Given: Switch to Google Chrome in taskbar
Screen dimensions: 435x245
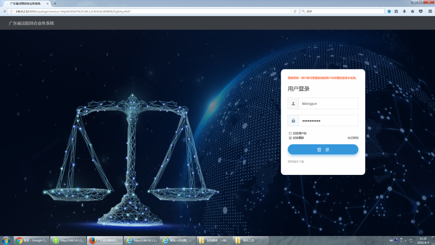Looking at the screenshot, I should (32, 241).
